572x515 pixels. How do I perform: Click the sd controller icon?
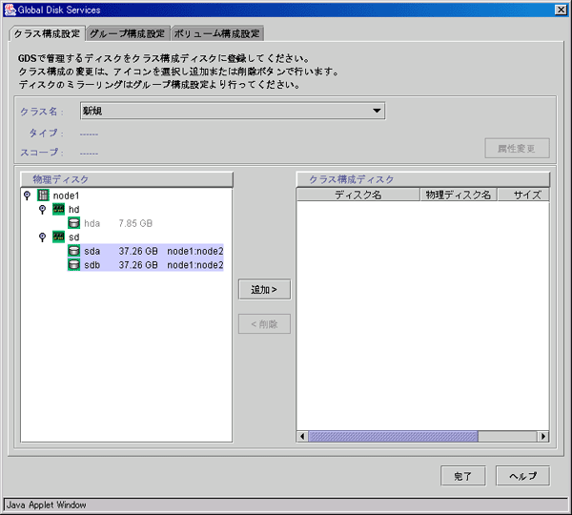click(x=58, y=237)
